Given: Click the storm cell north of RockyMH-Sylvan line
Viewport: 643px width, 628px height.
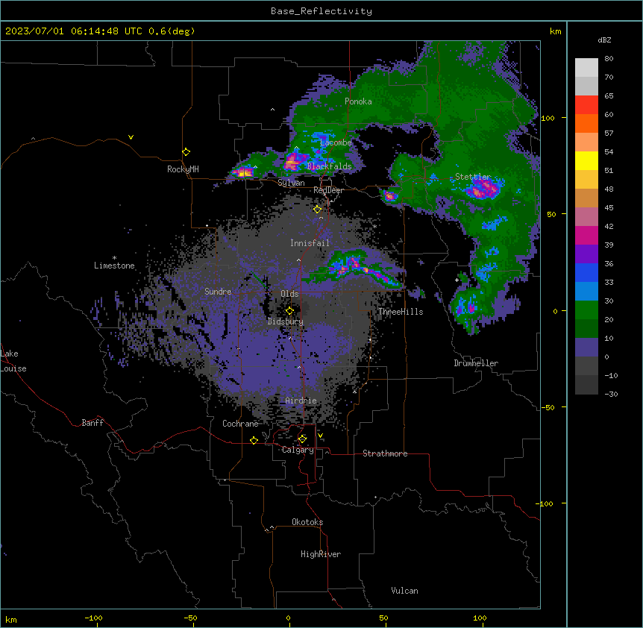Looking at the screenshot, I should click(x=245, y=172).
